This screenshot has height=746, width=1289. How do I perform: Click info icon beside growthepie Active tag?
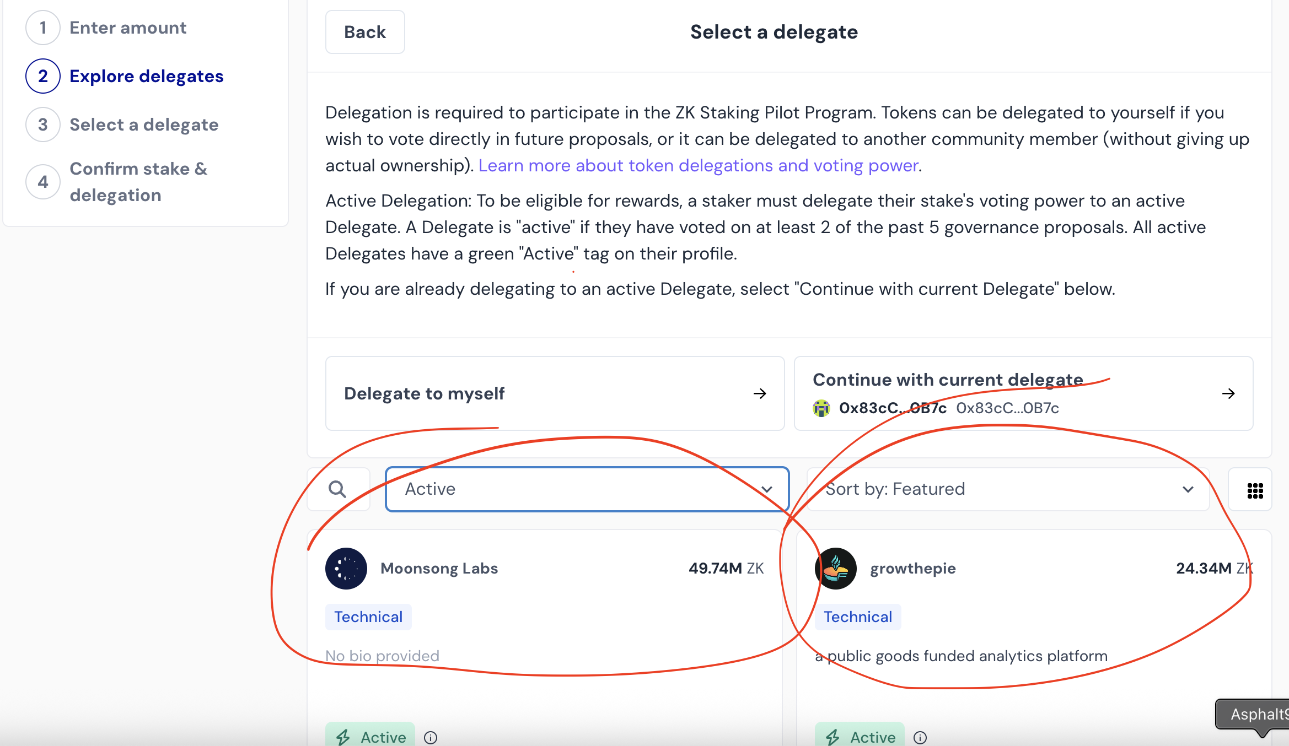tap(920, 737)
